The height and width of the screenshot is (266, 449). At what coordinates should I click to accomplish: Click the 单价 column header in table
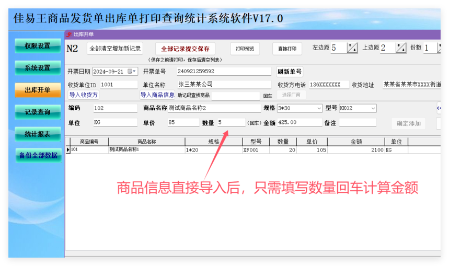pyautogui.click(x=312, y=142)
